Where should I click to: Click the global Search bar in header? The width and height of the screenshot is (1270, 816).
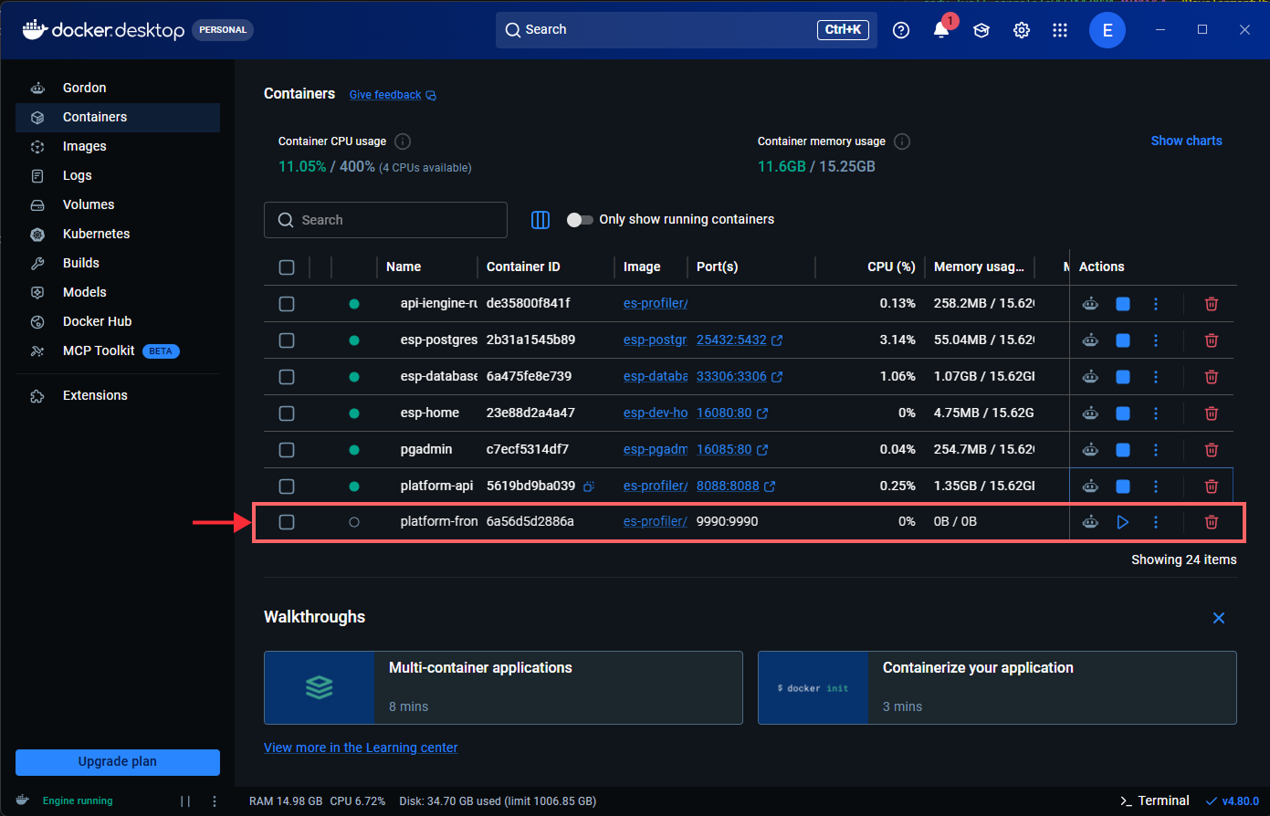(x=687, y=30)
